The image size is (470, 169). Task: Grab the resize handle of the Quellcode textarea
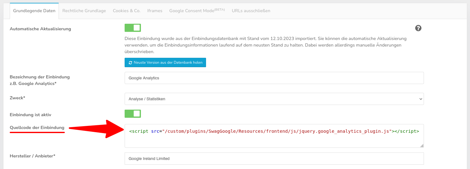tap(421, 146)
